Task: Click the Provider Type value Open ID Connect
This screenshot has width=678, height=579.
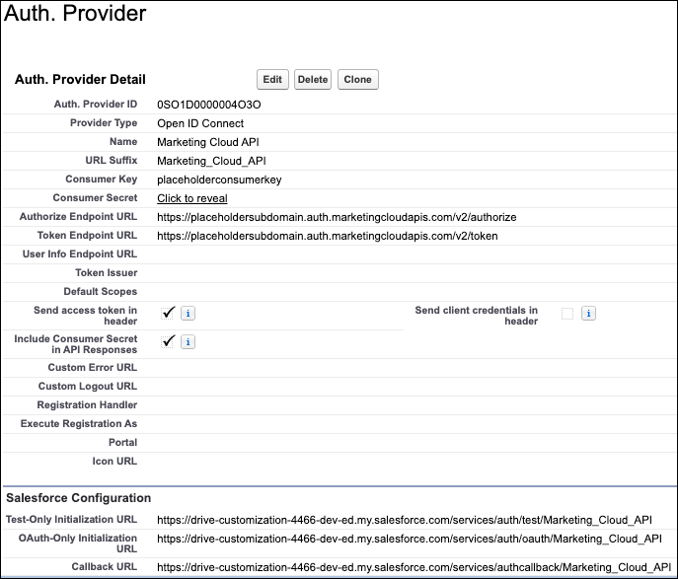Action: pyautogui.click(x=200, y=123)
